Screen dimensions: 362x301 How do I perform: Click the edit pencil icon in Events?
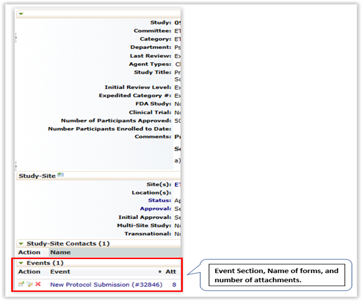pos(29,284)
